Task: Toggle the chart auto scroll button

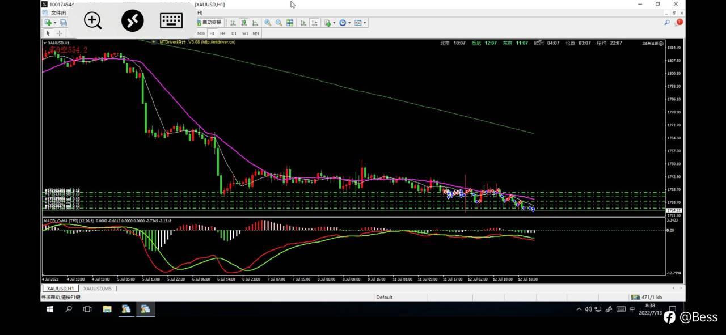Action: tap(303, 23)
